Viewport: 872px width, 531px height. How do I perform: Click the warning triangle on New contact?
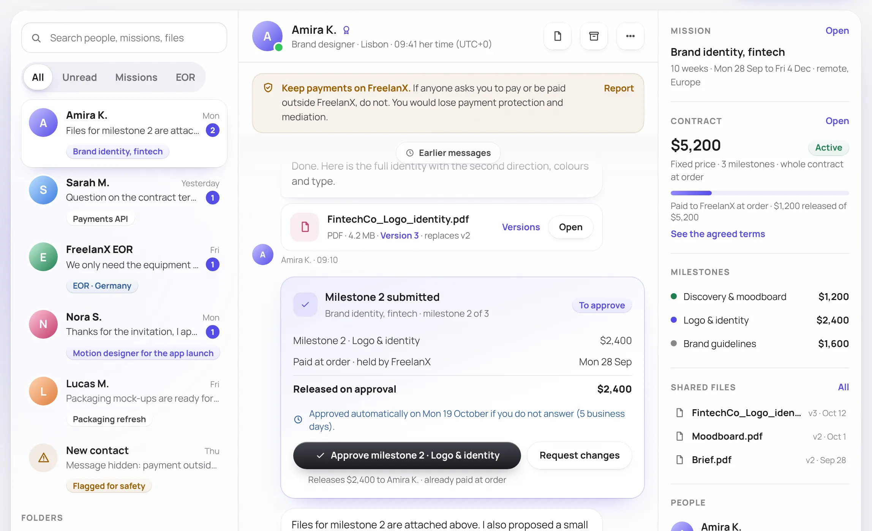tap(43, 458)
